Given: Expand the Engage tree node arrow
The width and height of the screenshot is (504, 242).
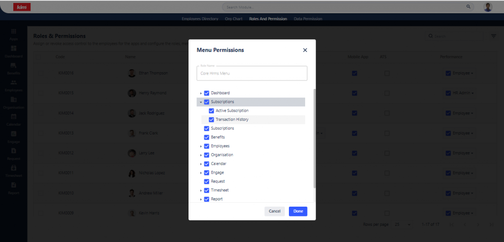Looking at the screenshot, I should point(201,173).
